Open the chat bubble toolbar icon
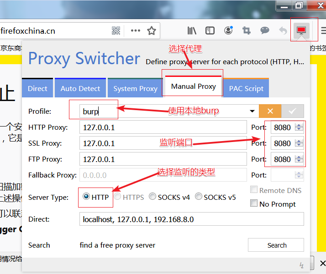The image size is (326, 274). [x=265, y=30]
